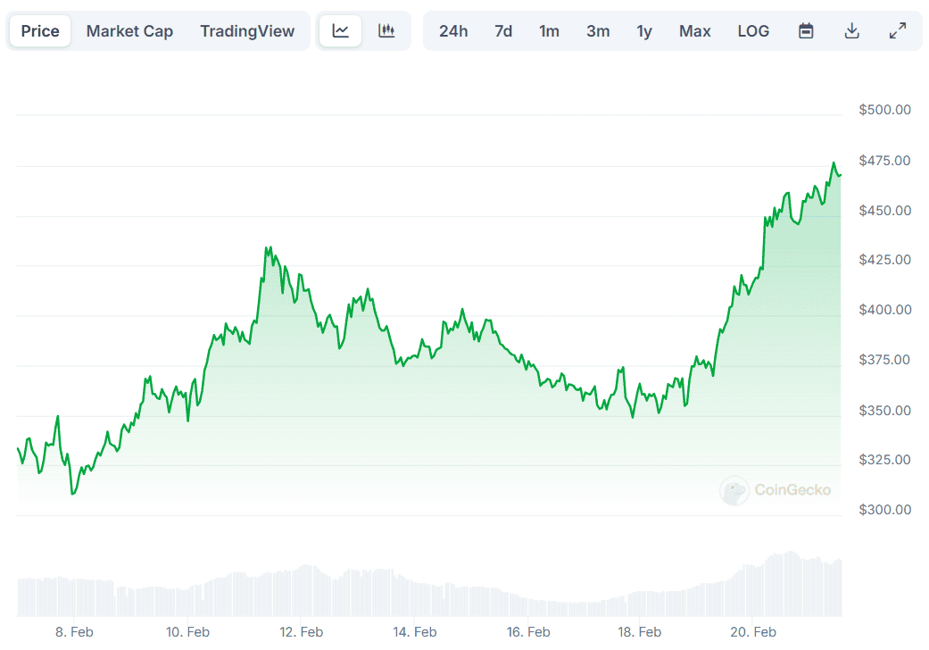Choose the 1m time range
Viewport: 929px width, 650px height.
[549, 31]
